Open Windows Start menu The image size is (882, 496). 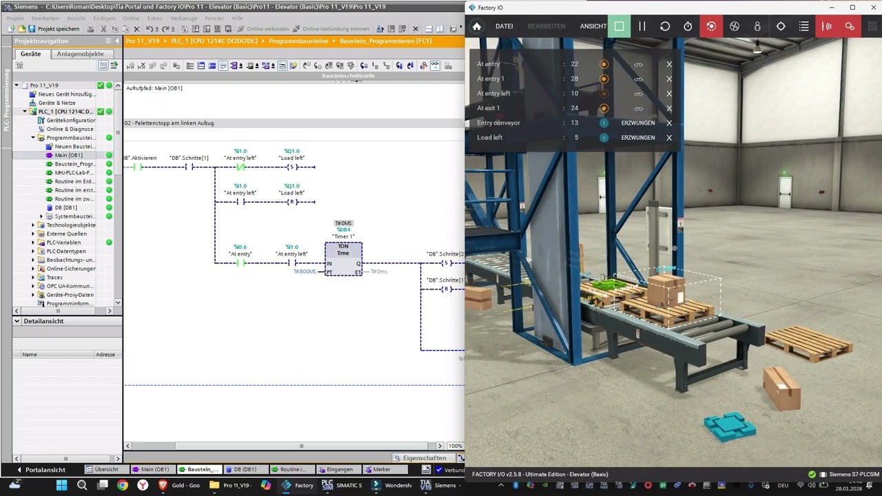[x=61, y=485]
